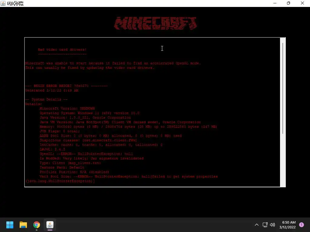310x232 pixels.
Task: Click the 'Java VM Version' line
Action: pos(120,122)
